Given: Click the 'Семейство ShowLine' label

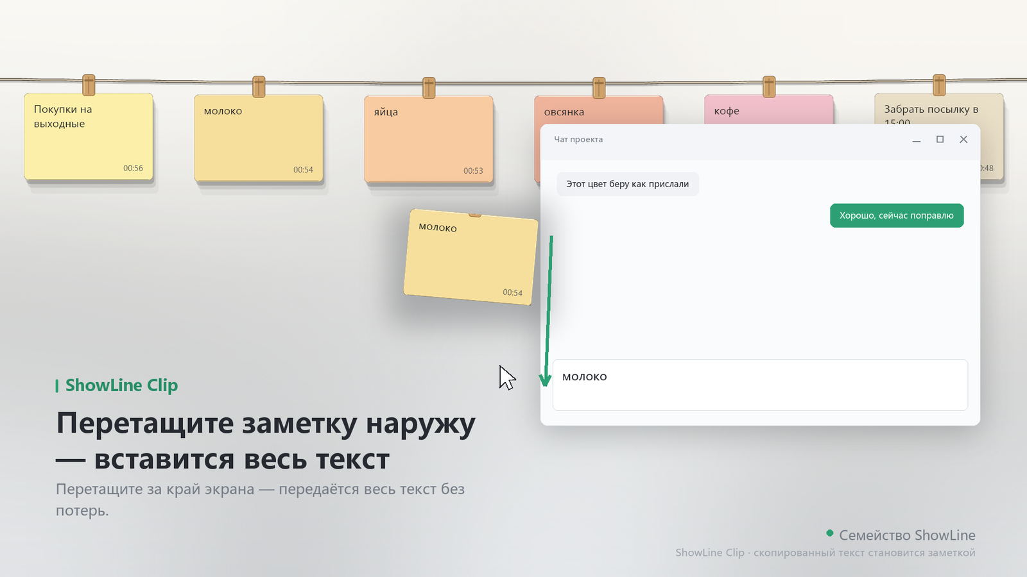Looking at the screenshot, I should [907, 535].
